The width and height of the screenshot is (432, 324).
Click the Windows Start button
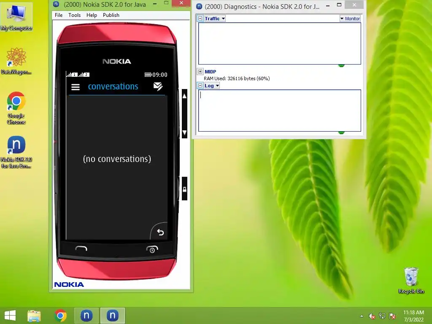click(x=10, y=316)
